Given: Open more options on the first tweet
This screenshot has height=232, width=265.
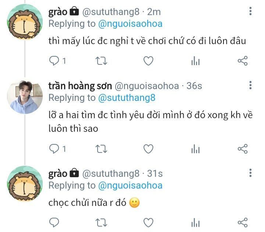Looking at the screenshot, I should pyautogui.click(x=250, y=11).
